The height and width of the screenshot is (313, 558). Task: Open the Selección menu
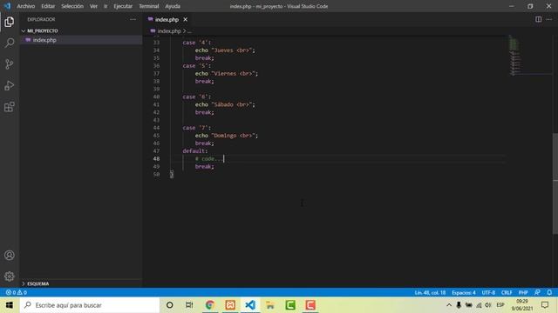[72, 6]
